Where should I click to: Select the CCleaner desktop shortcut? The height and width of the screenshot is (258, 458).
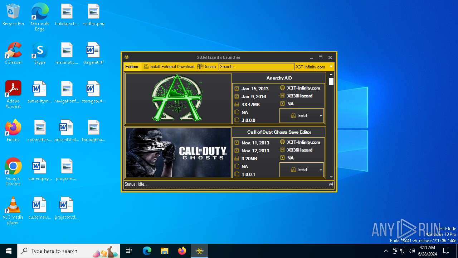(x=13, y=53)
